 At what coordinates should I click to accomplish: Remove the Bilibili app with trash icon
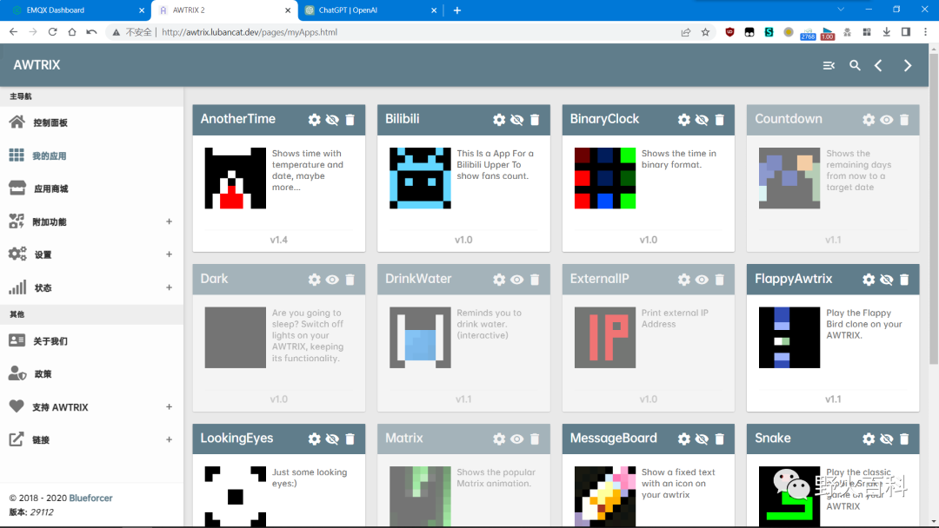pyautogui.click(x=535, y=120)
